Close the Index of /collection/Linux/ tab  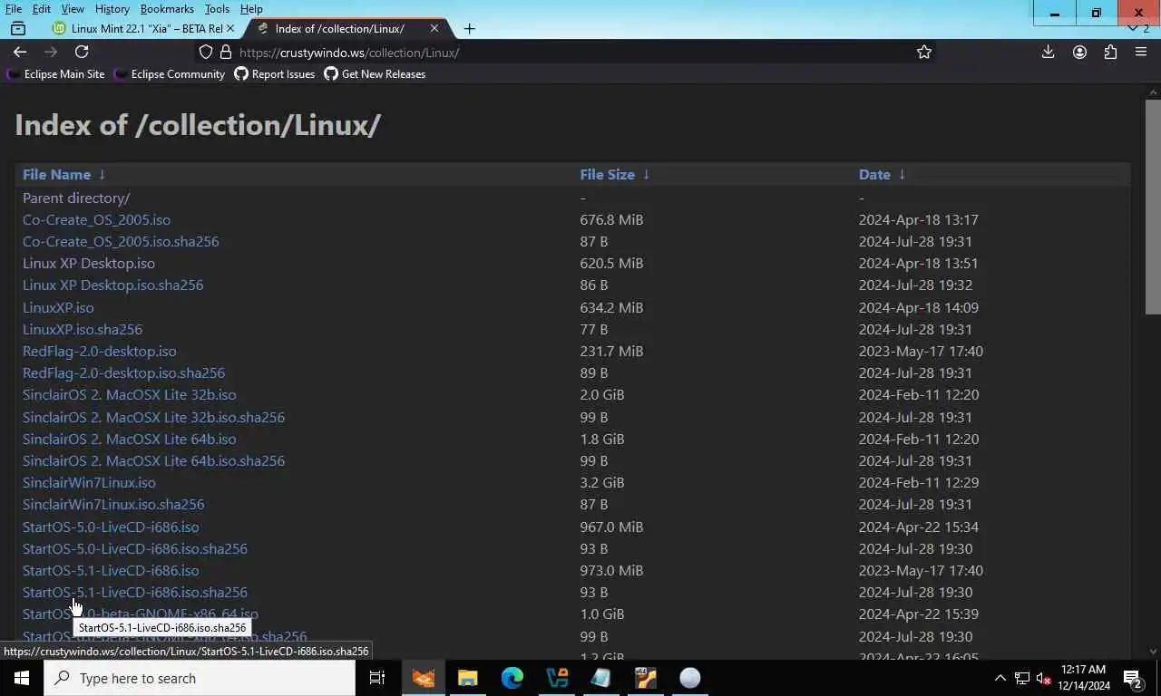(434, 28)
